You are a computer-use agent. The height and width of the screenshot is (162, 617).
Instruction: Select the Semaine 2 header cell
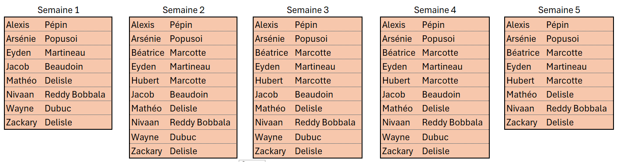[183, 10]
